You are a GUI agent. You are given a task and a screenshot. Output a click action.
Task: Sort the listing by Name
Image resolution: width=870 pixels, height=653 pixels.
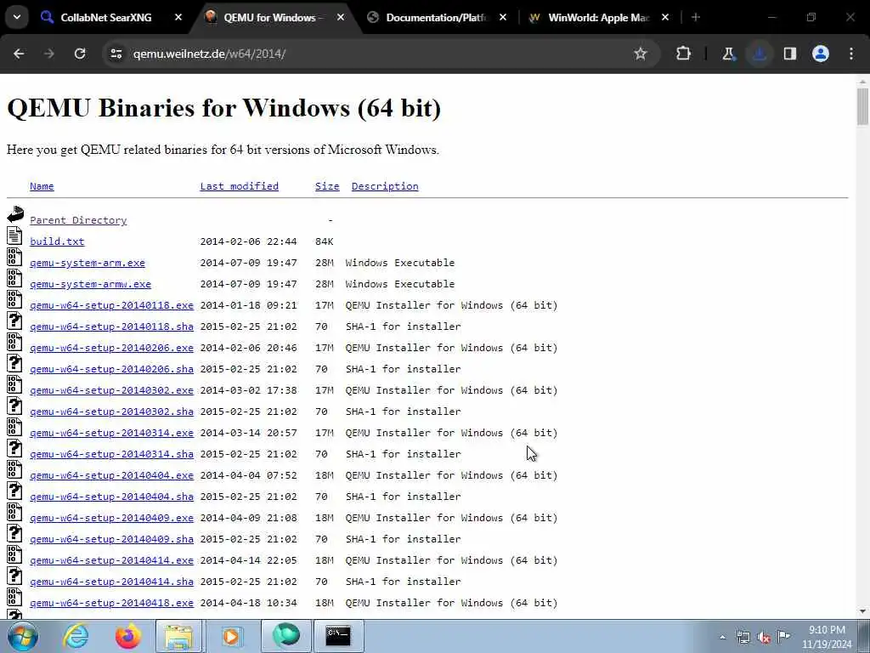pos(42,186)
